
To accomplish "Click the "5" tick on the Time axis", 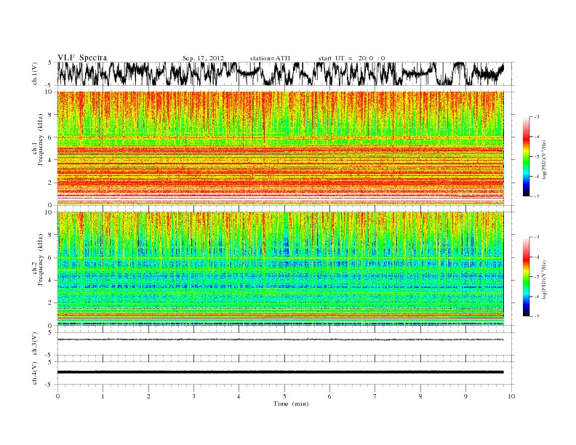I will click(x=284, y=396).
